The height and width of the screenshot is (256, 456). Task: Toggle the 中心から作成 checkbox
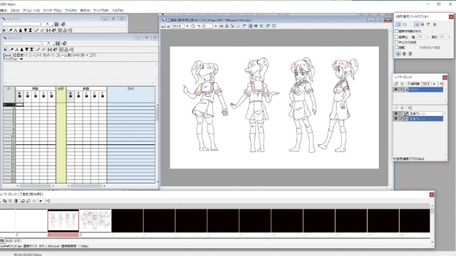[x=396, y=43]
